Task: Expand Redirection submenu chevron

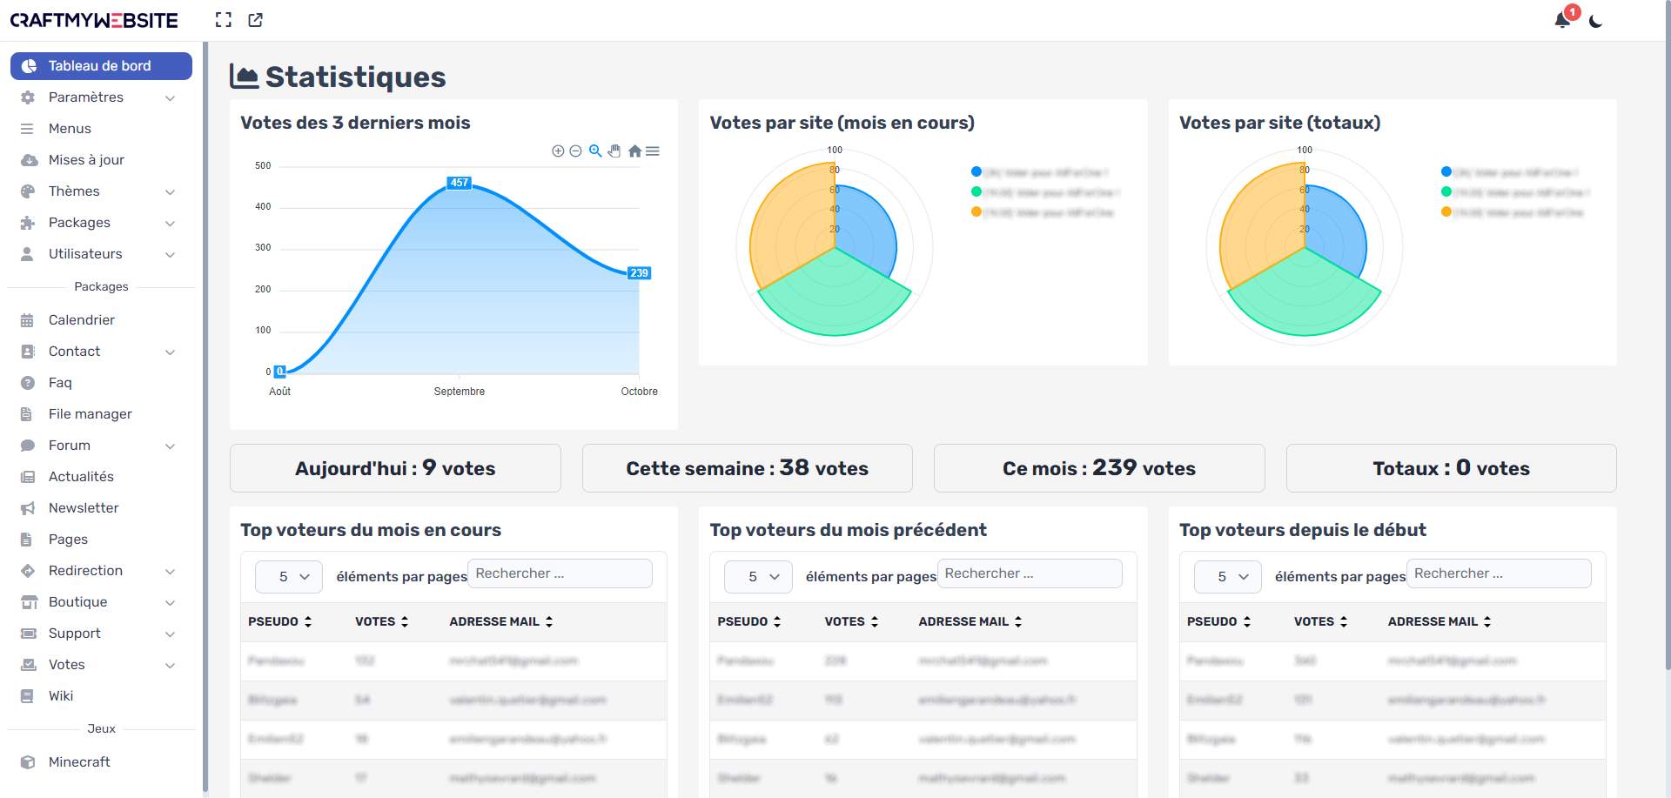Action: [171, 572]
